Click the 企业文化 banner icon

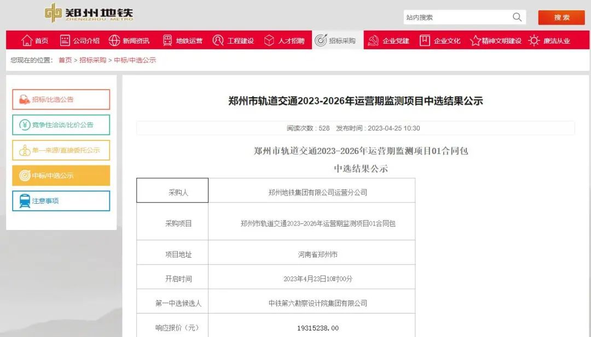pyautogui.click(x=425, y=40)
